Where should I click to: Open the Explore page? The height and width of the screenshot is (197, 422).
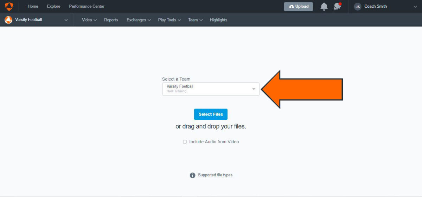coord(53,6)
